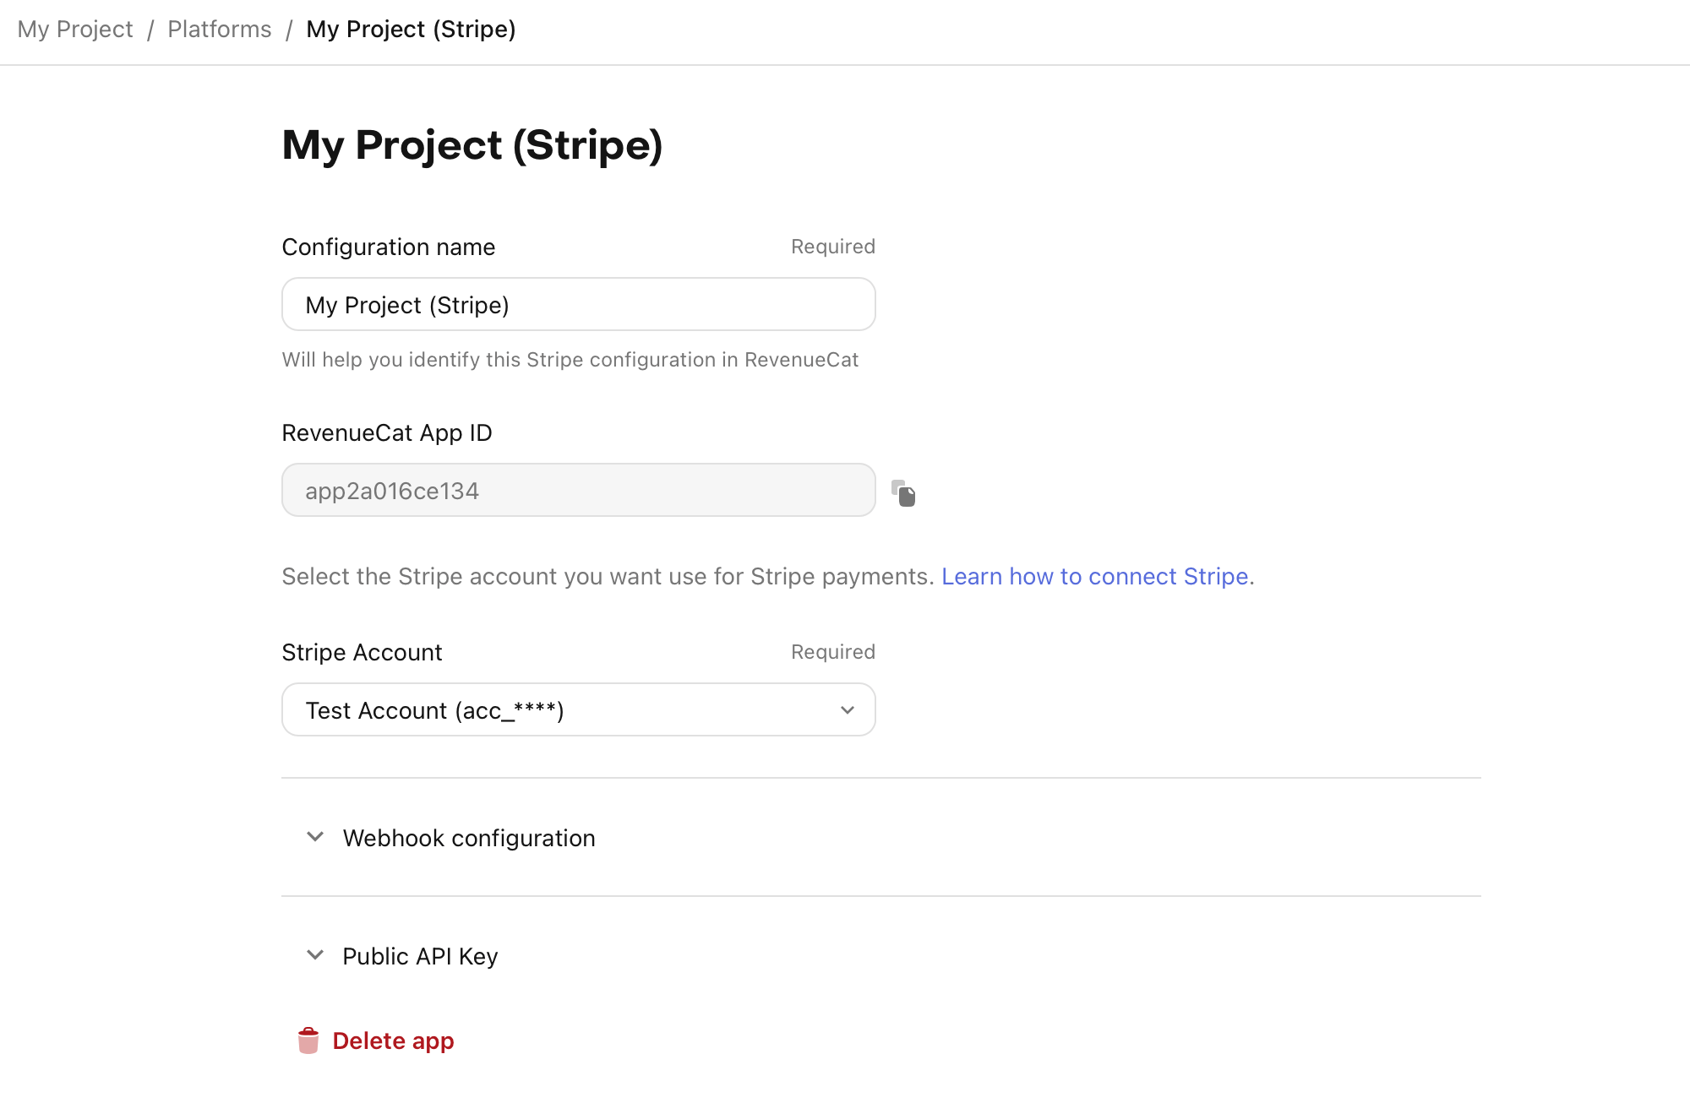1690x1103 pixels.
Task: Click the Public API Key chevron icon
Action: pyautogui.click(x=315, y=955)
